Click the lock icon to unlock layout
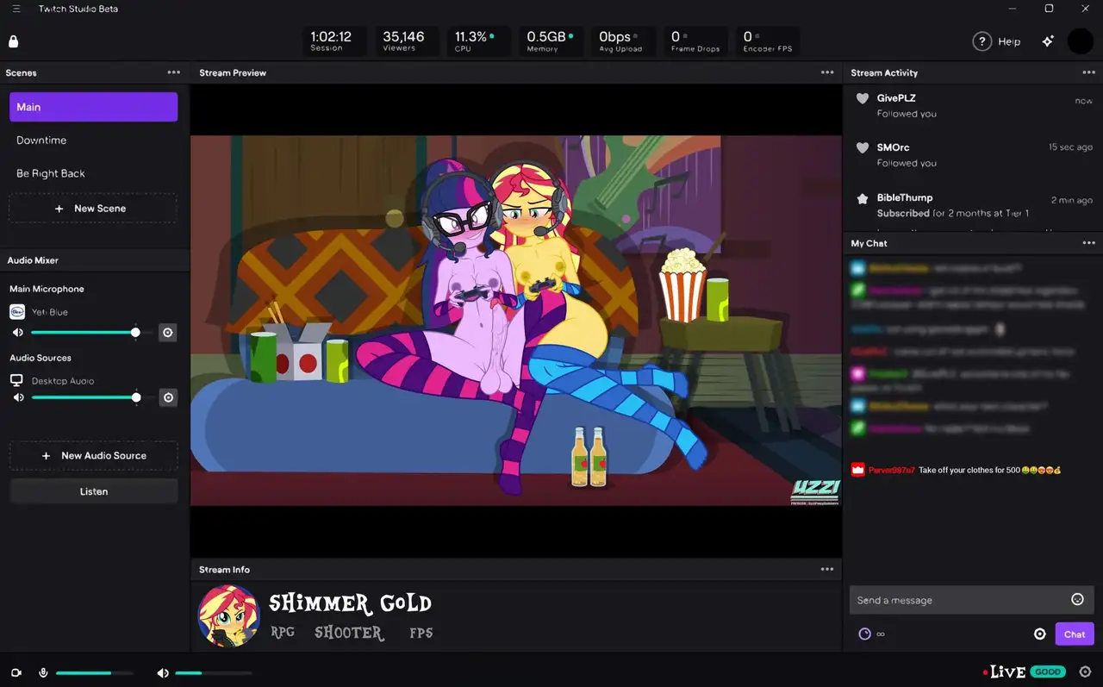Image resolution: width=1103 pixels, height=687 pixels. (13, 41)
